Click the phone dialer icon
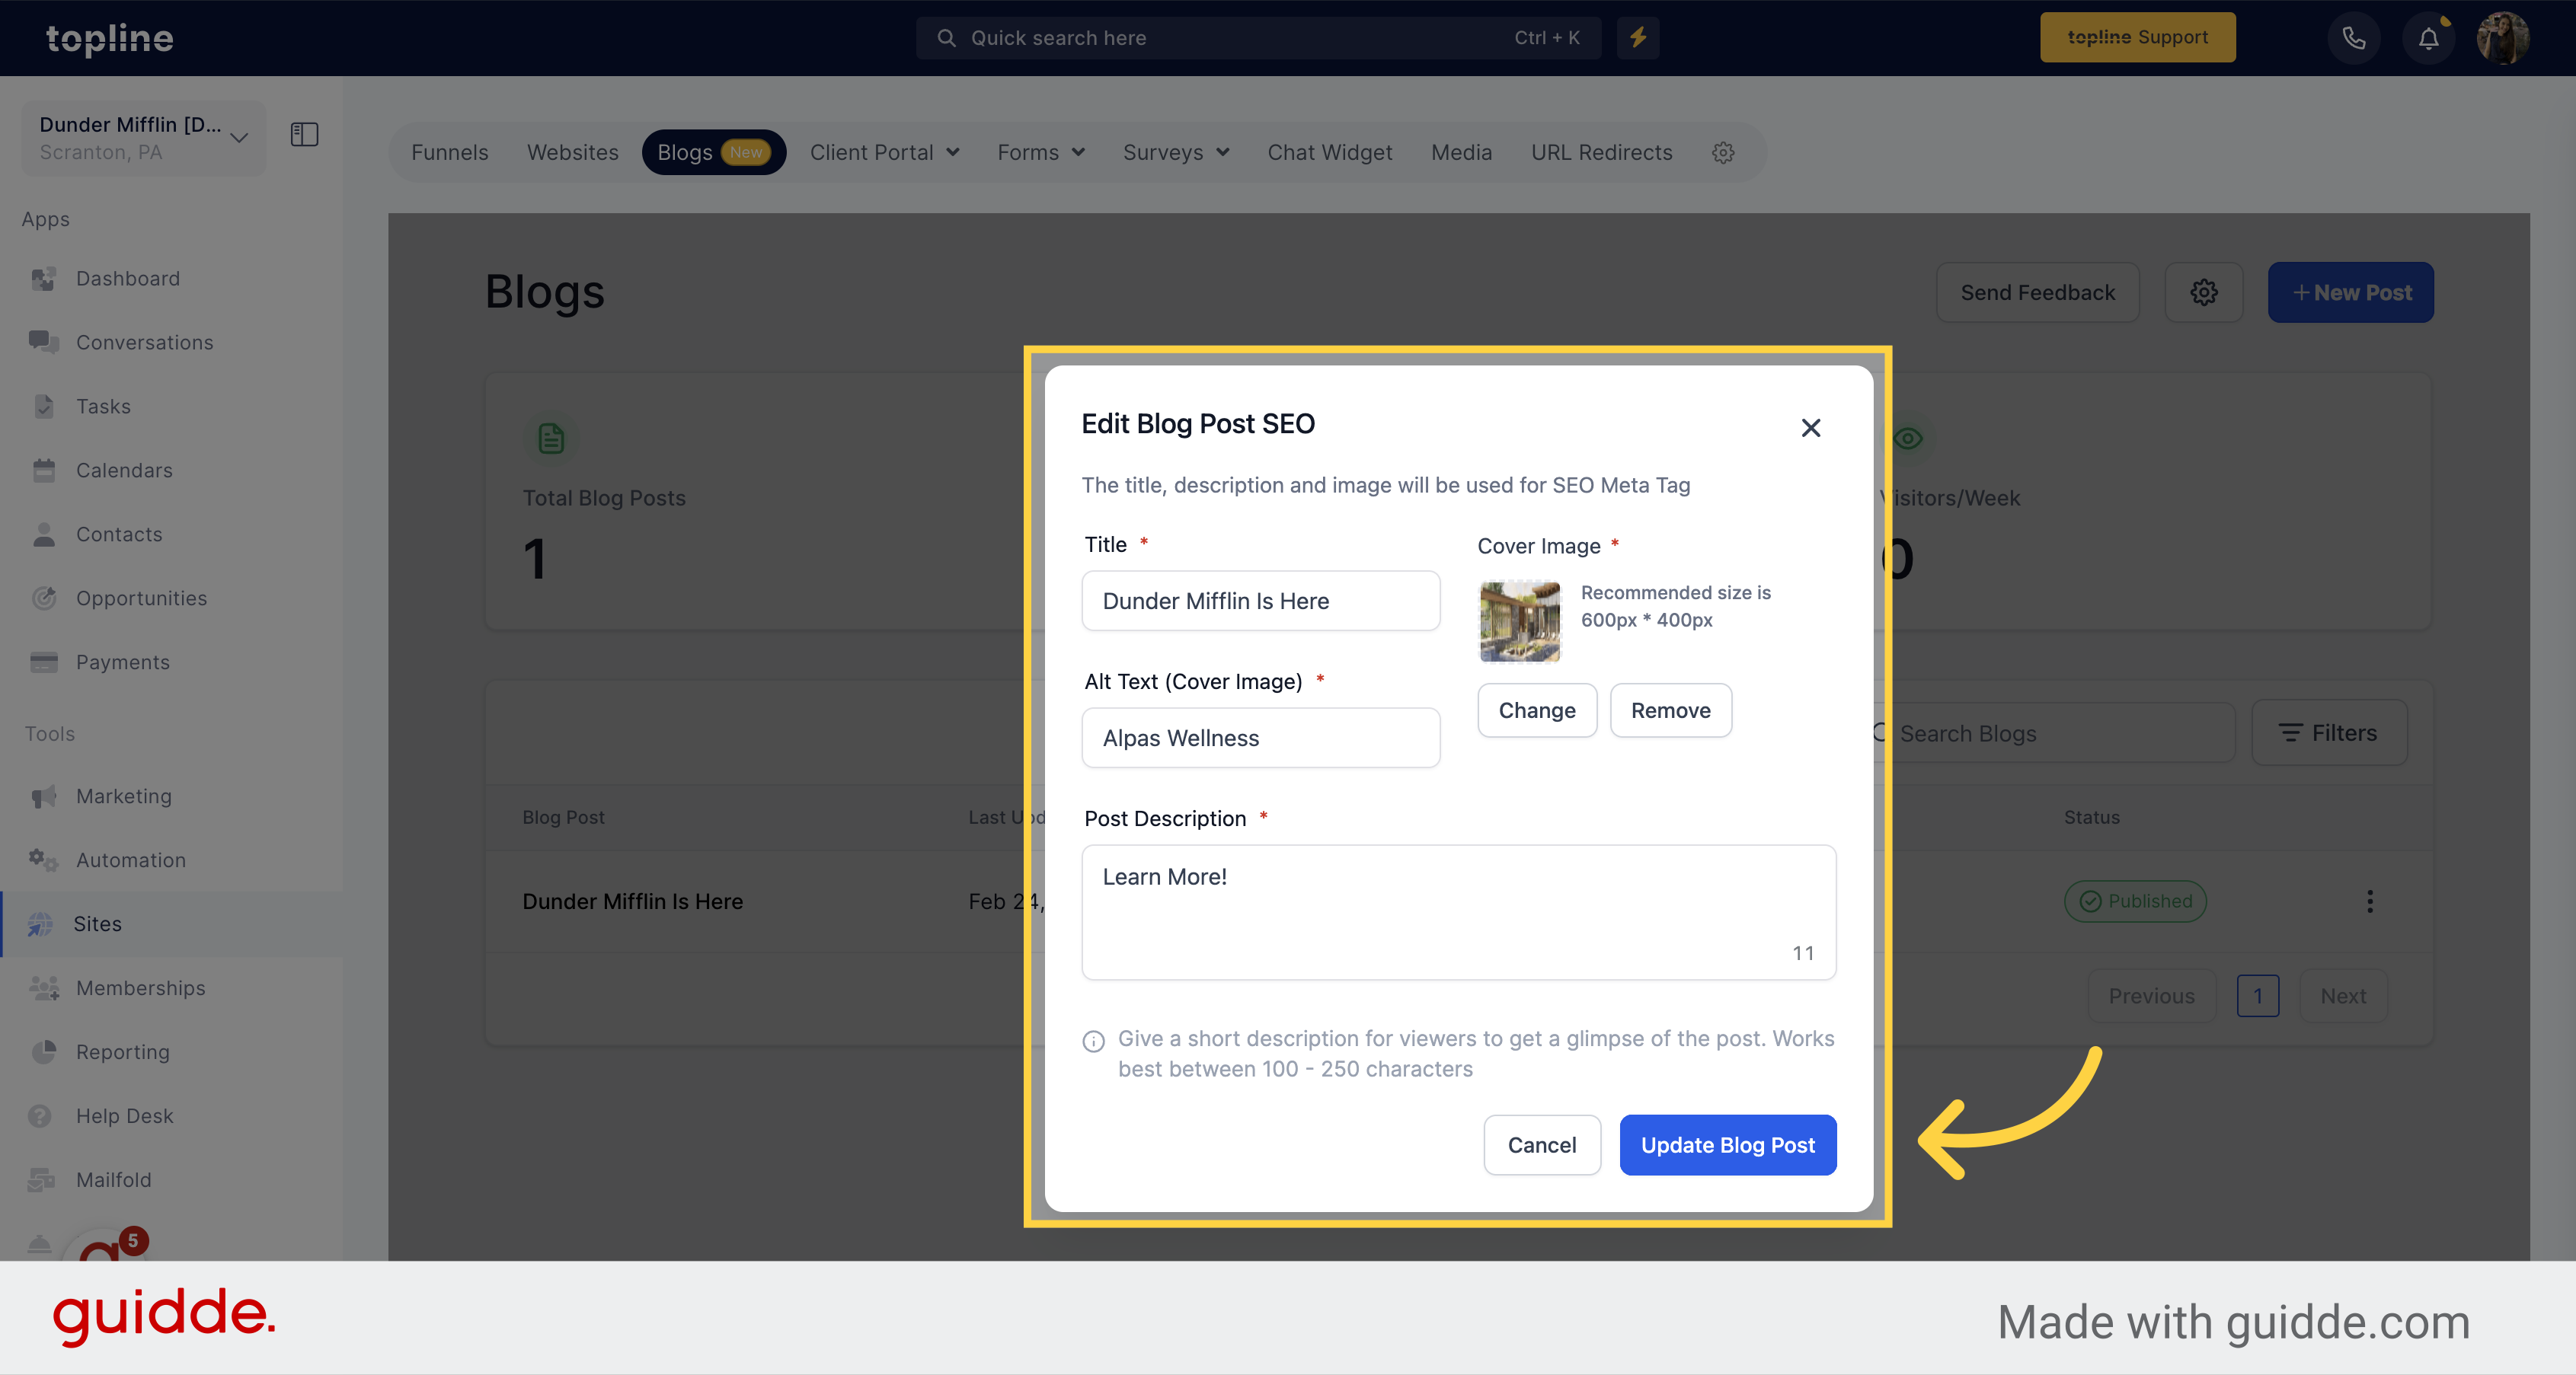This screenshot has width=2576, height=1375. point(2354,38)
